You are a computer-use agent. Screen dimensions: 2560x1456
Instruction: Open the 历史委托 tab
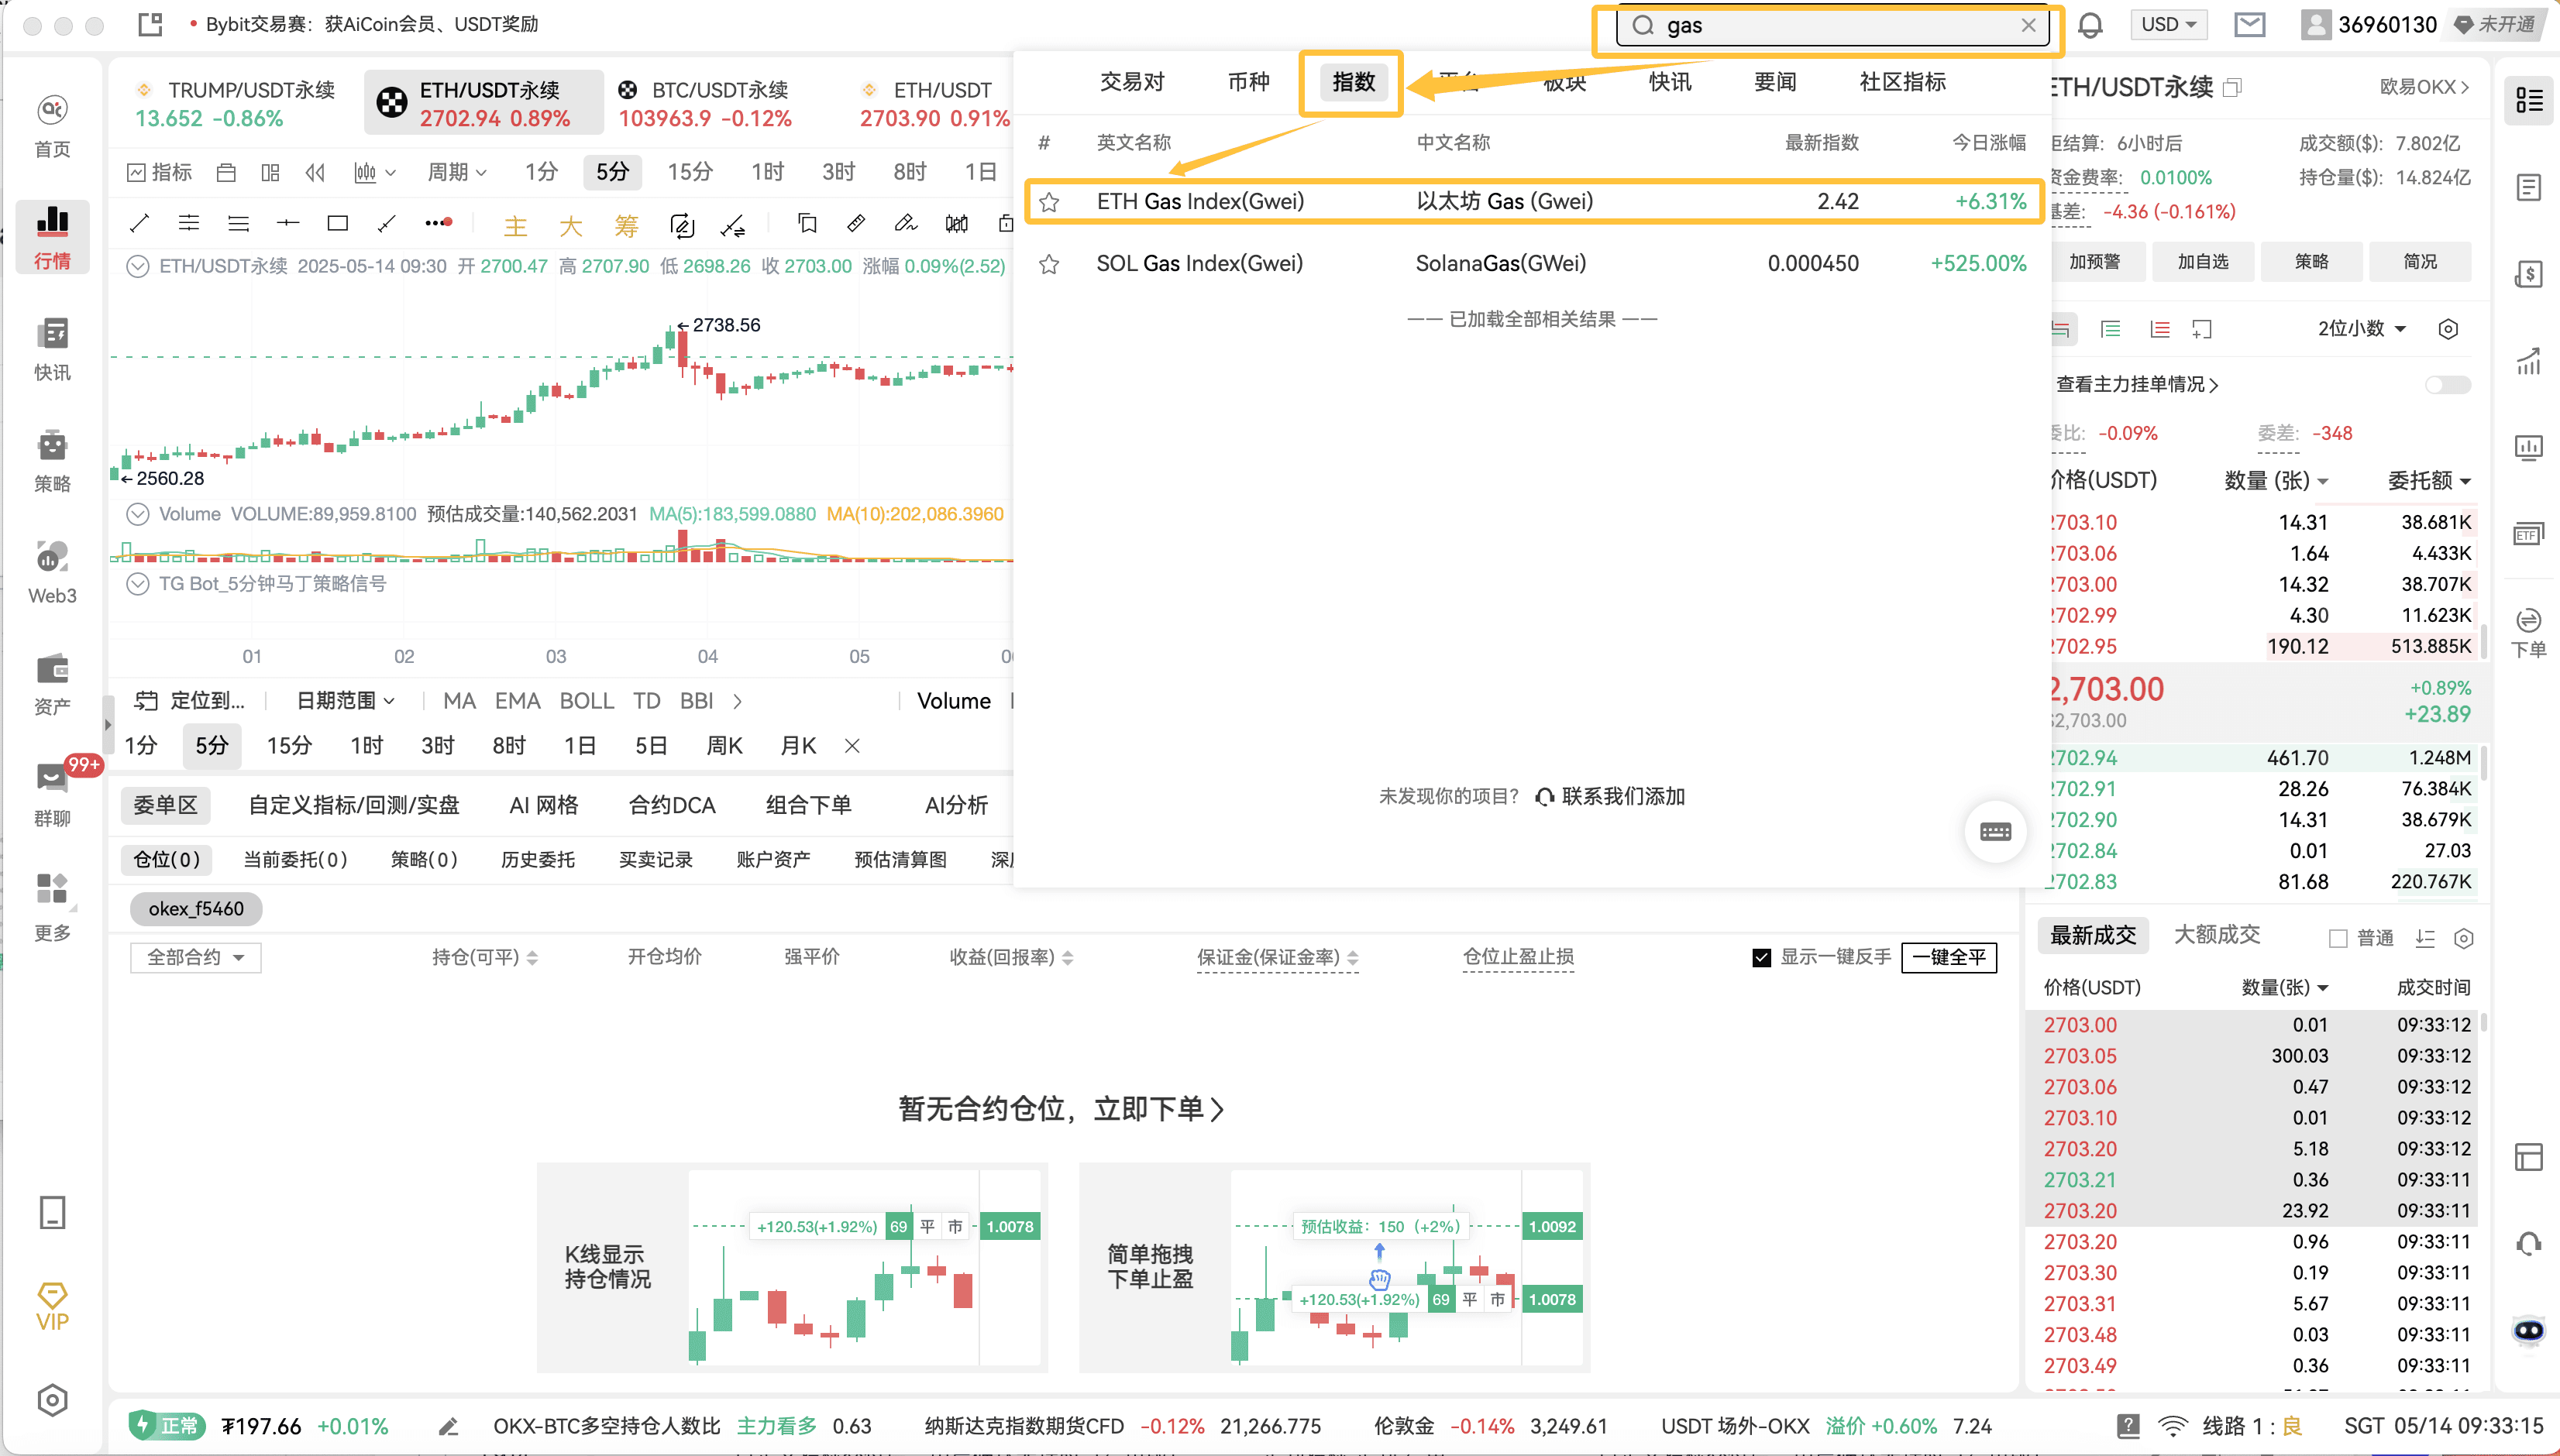click(x=538, y=860)
